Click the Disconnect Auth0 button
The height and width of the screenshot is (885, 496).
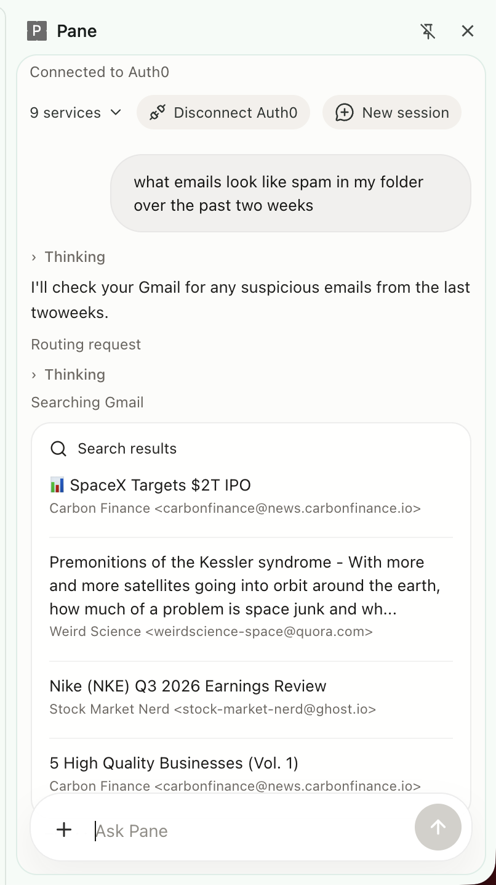223,113
